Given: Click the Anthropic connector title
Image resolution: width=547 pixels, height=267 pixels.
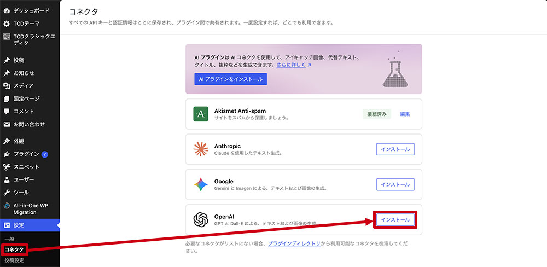Looking at the screenshot, I should pyautogui.click(x=228, y=146).
